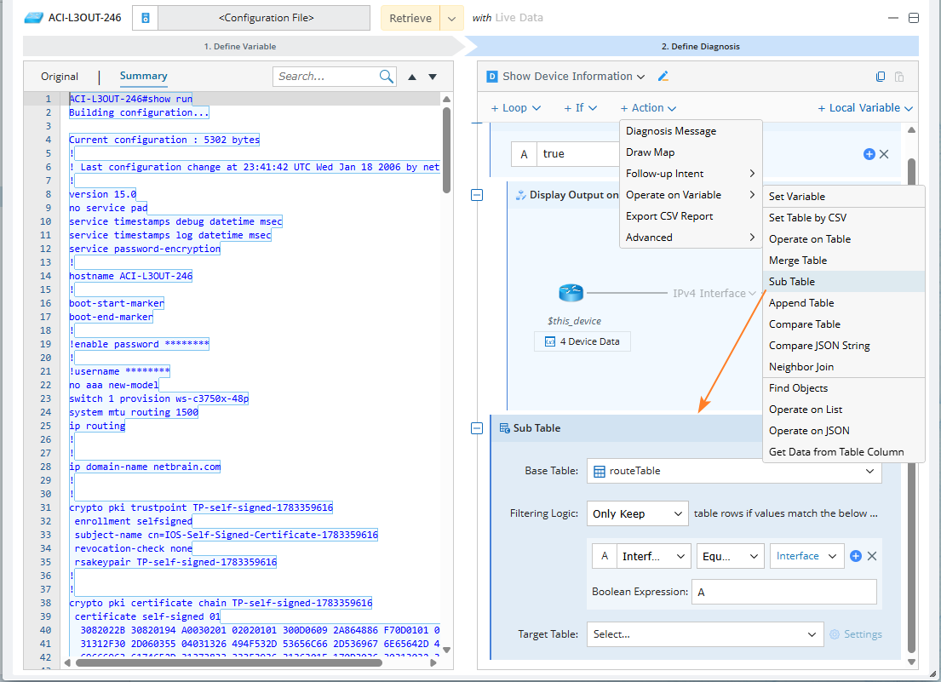This screenshot has height=682, width=941.
Task: Click the 4 Device Data button
Action: (582, 341)
